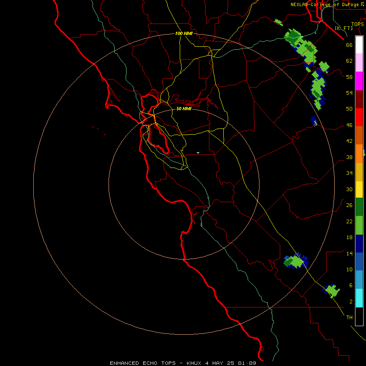366x366 pixels.
Task: Click the dark red legend swatch
Action: (359, 99)
